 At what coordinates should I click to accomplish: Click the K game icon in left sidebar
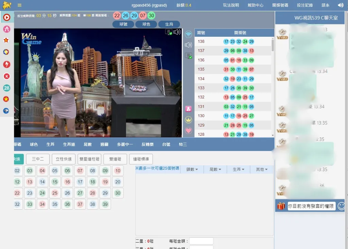pyautogui.click(x=7, y=76)
